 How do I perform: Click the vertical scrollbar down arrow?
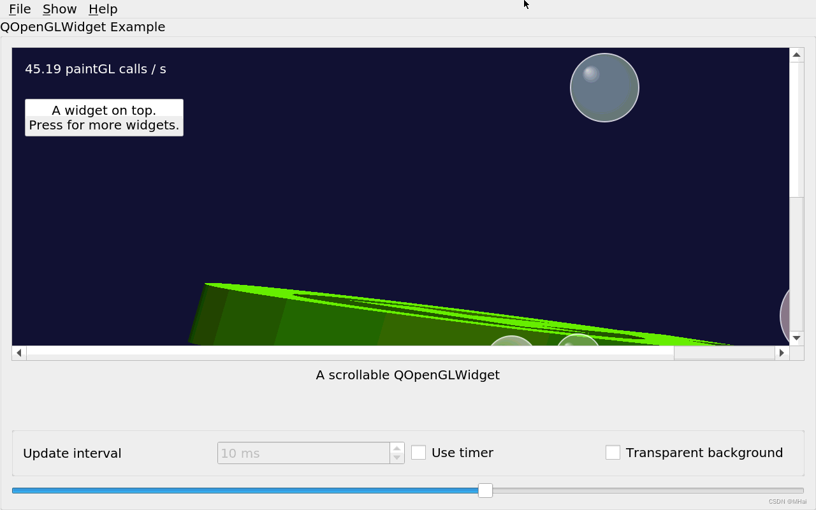click(x=796, y=339)
